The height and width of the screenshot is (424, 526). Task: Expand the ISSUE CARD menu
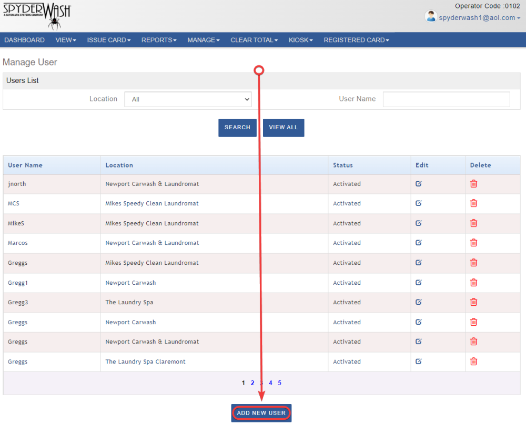109,40
